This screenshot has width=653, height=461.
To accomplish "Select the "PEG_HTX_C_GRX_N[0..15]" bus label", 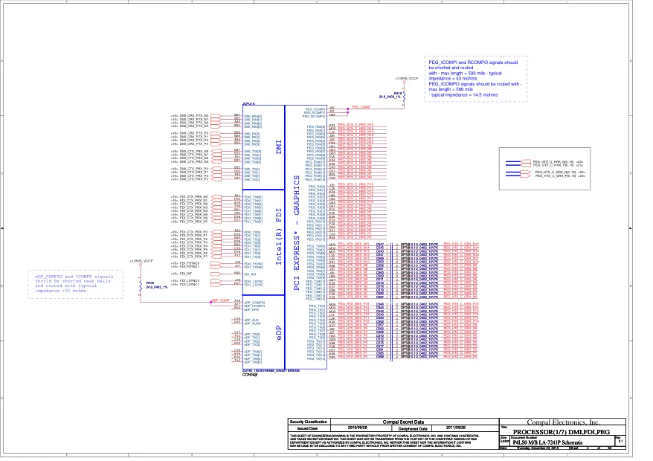I will [555, 172].
